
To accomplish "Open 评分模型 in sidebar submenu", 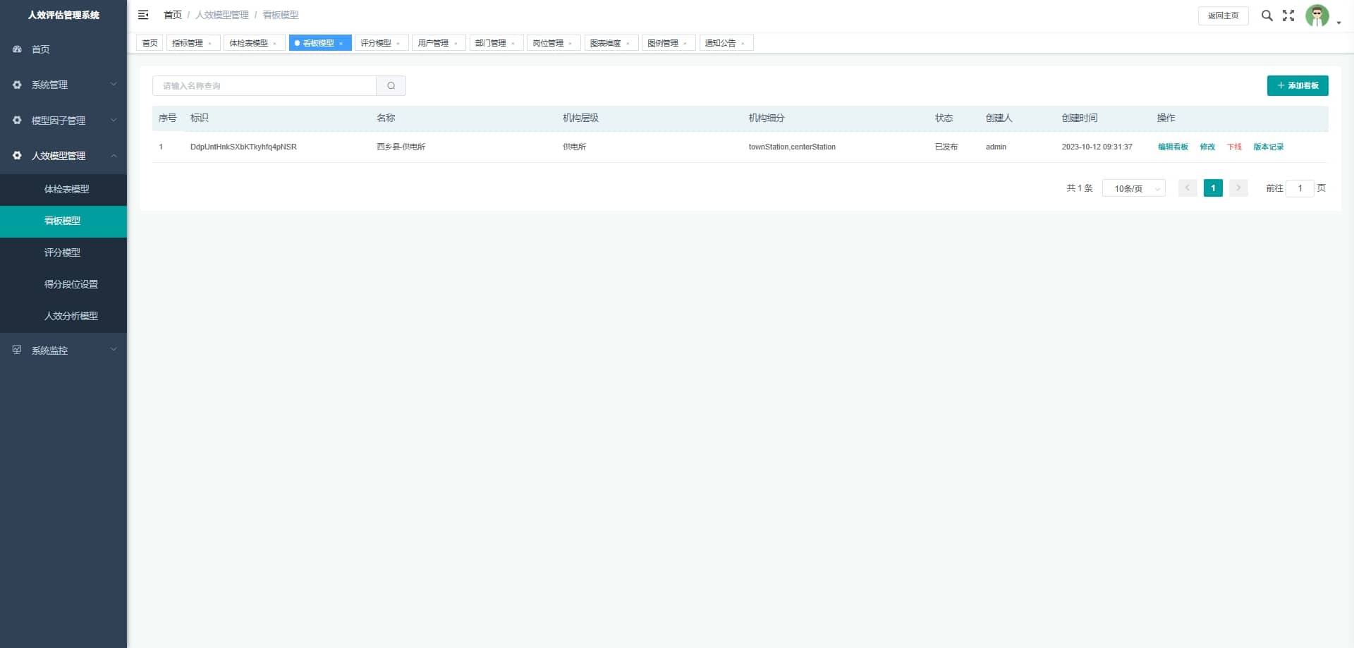I will [x=63, y=252].
